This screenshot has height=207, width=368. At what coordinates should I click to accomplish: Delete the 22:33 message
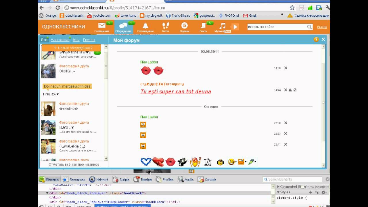coord(286,134)
